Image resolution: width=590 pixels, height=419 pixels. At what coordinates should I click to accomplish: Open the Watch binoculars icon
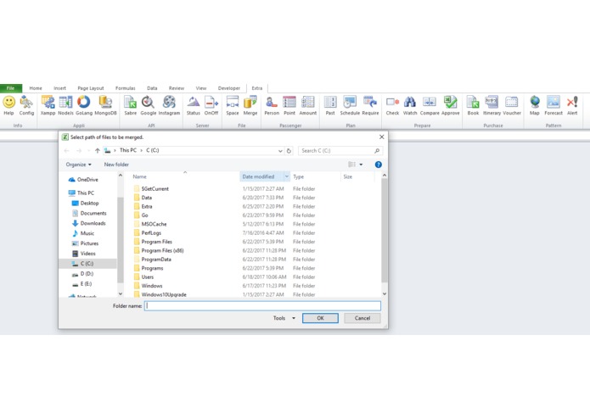(x=410, y=102)
